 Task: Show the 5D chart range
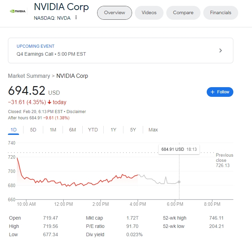tap(33, 130)
